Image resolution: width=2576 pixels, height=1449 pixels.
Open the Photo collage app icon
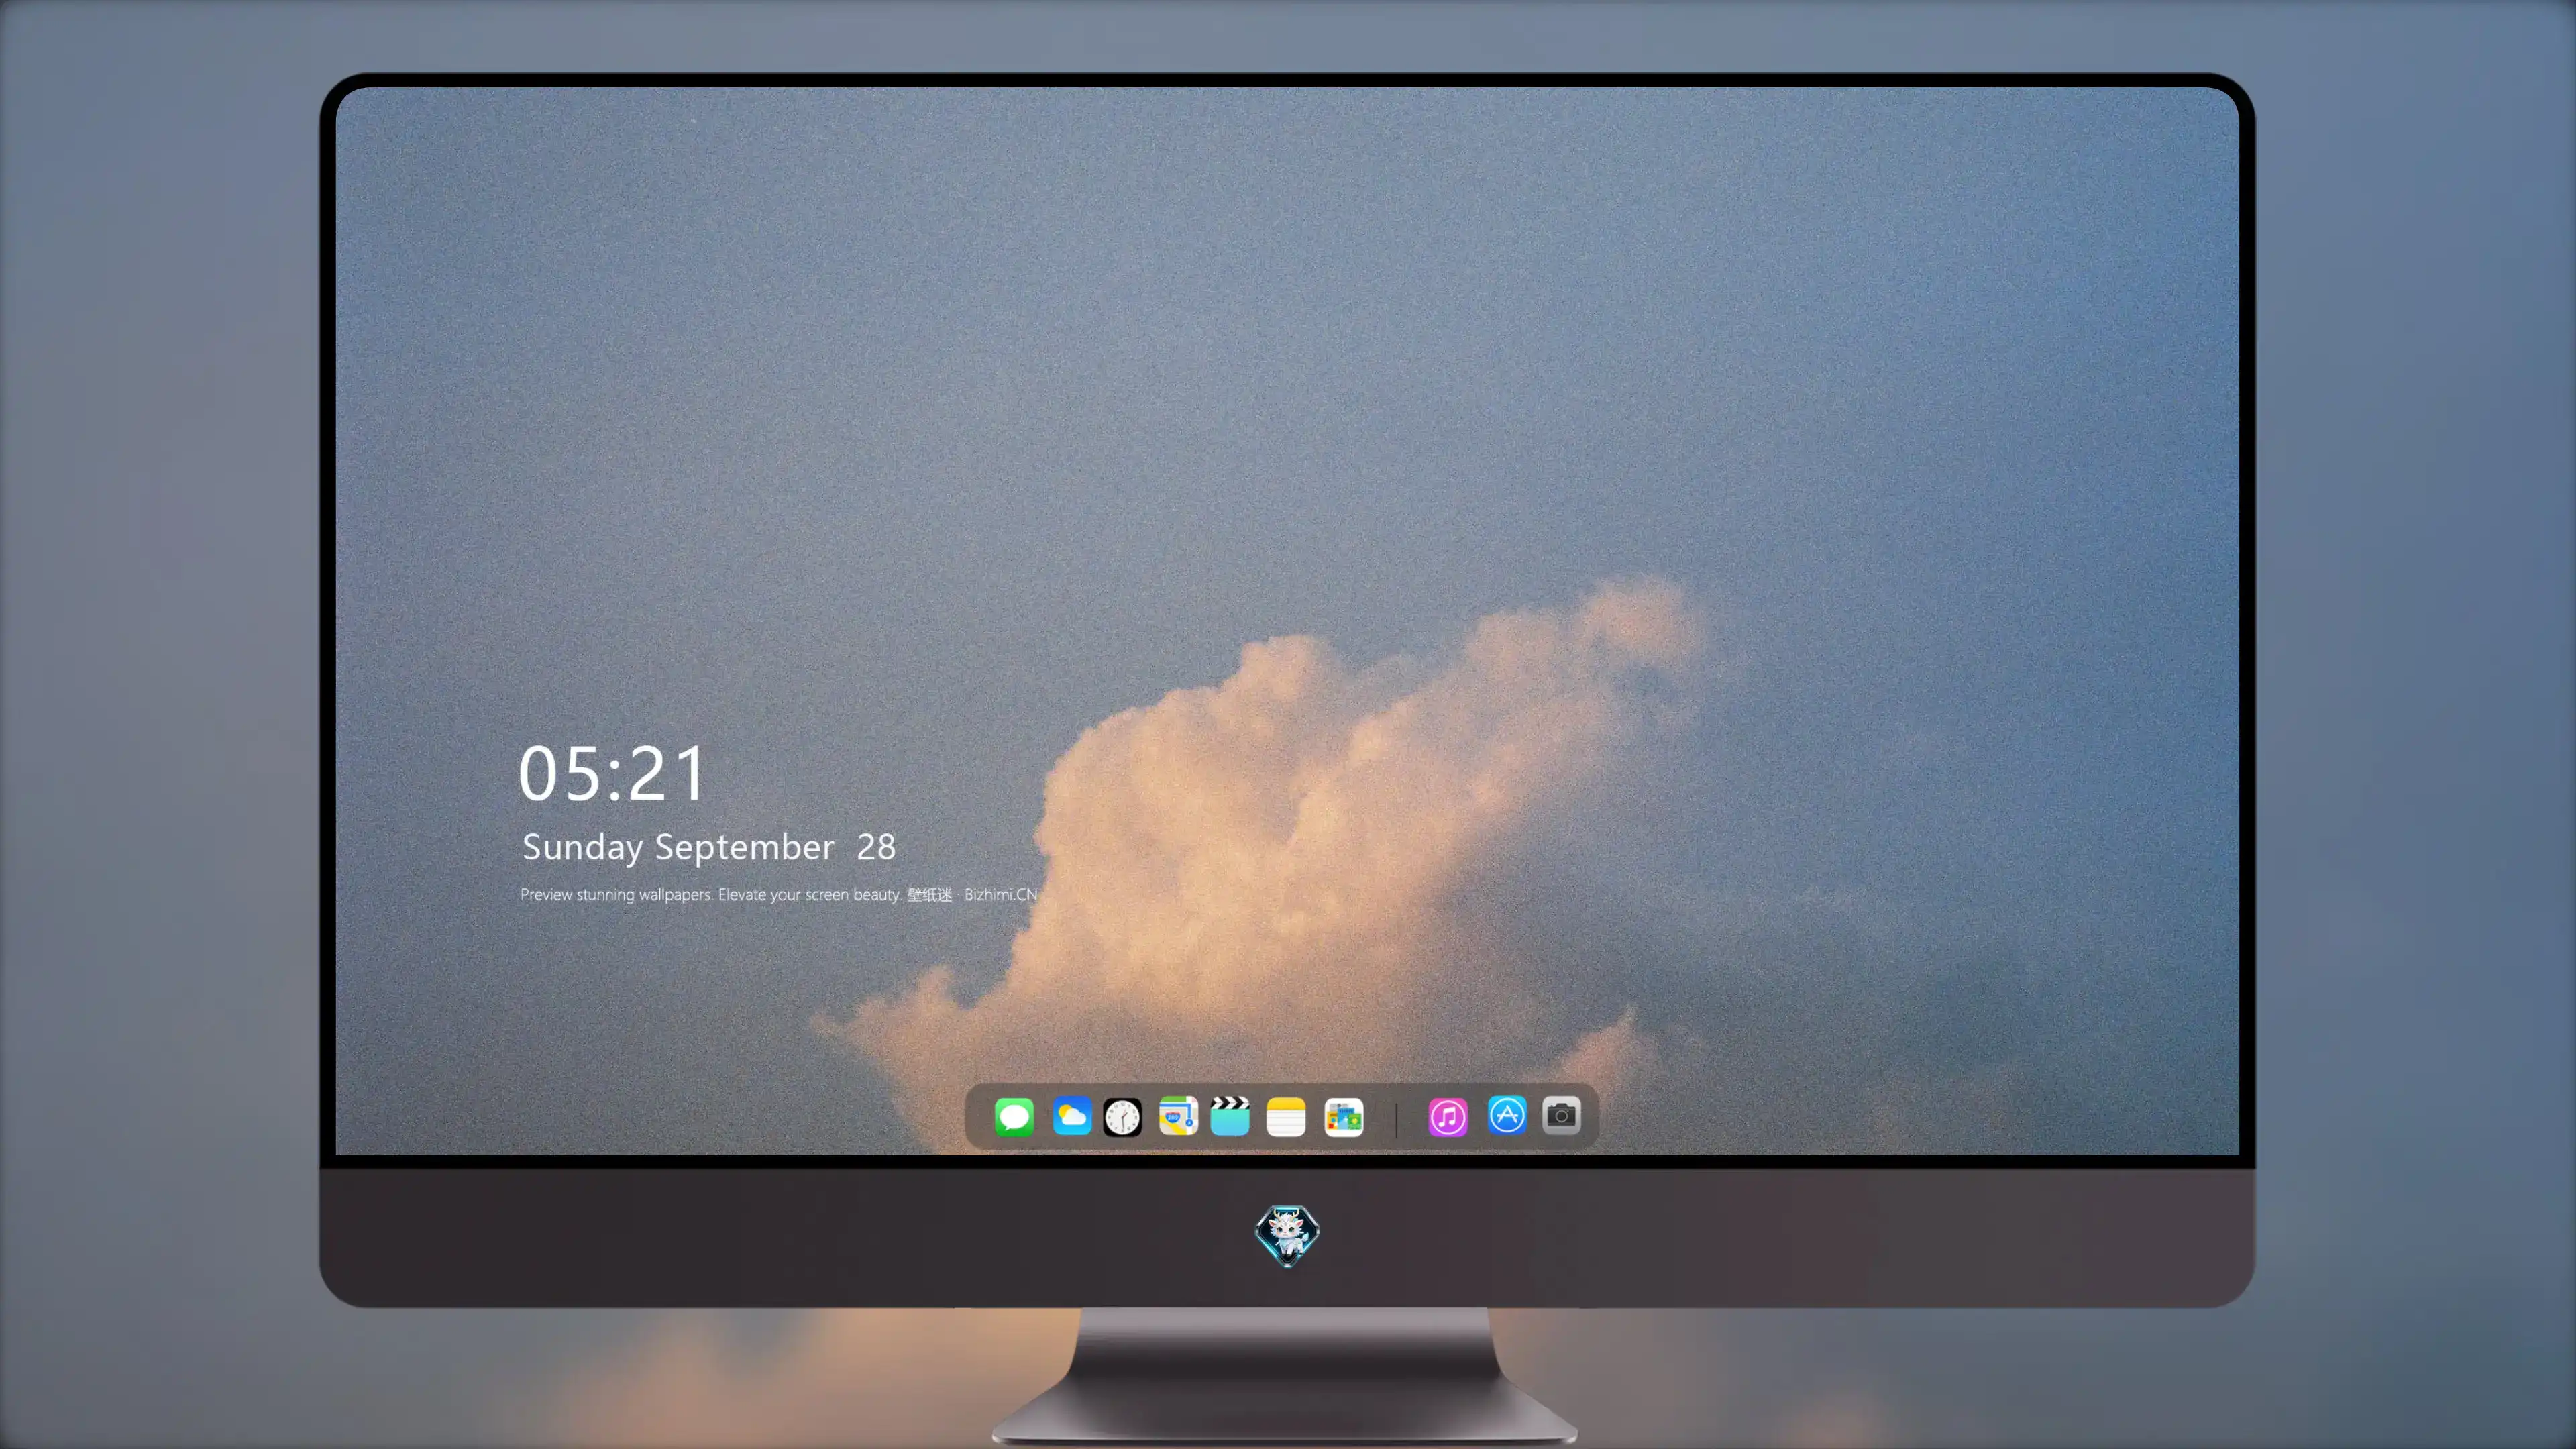[1344, 1116]
